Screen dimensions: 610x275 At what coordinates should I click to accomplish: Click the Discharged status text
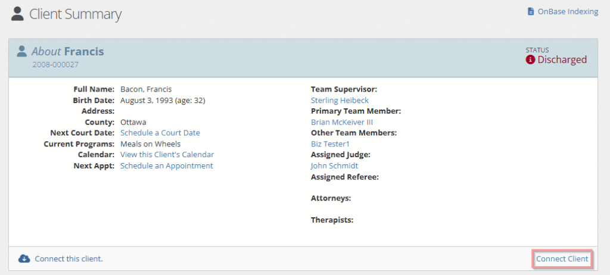562,60
